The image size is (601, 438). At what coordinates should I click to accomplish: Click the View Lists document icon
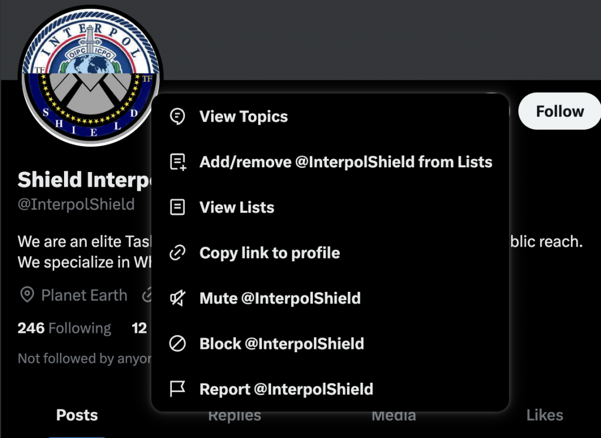click(177, 207)
